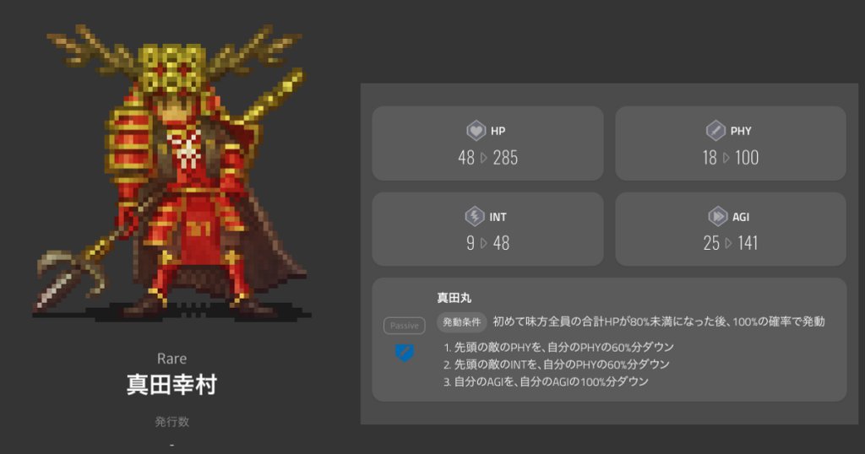
Task: Open the AGI stat card
Action: pos(731,230)
